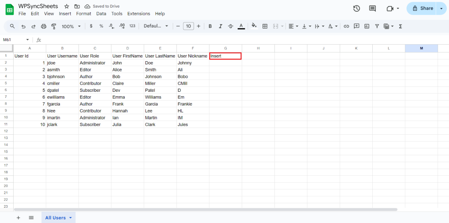The width and height of the screenshot is (449, 223).
Task: Click the Saved to Drive cloud status
Action: [102, 6]
